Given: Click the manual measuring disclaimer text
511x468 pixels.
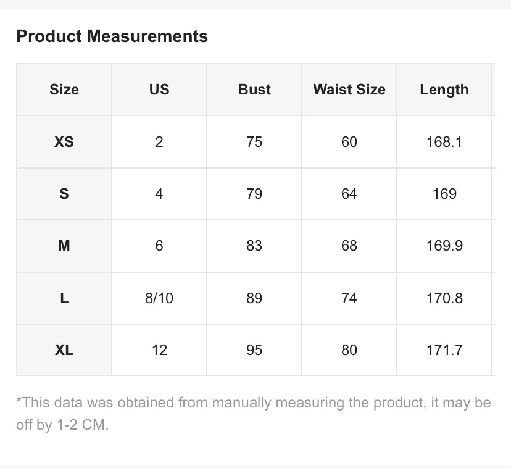Looking at the screenshot, I should [x=254, y=414].
